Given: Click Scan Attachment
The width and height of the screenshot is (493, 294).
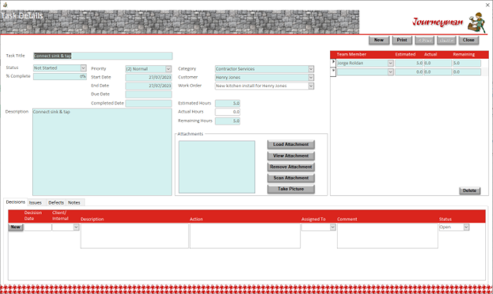Looking at the screenshot, I should (x=291, y=178).
